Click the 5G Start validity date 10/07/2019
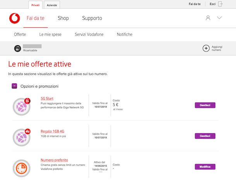The image size is (236, 181). (101, 107)
